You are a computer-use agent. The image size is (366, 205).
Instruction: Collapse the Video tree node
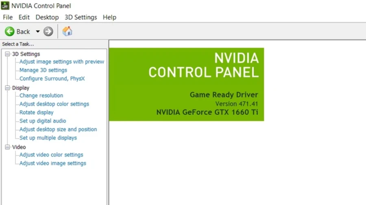point(7,147)
